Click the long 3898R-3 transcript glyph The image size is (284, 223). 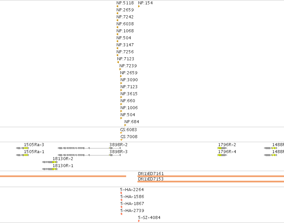coord(89,155)
